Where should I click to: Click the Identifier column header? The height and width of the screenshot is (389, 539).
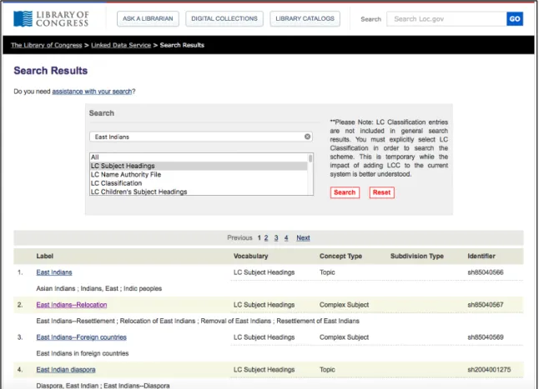(481, 256)
